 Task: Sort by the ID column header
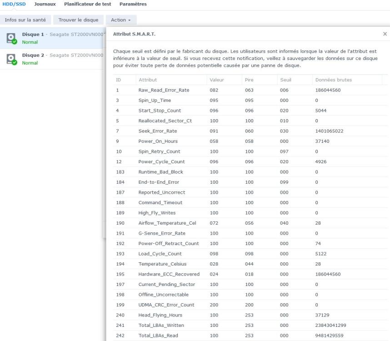coord(119,80)
